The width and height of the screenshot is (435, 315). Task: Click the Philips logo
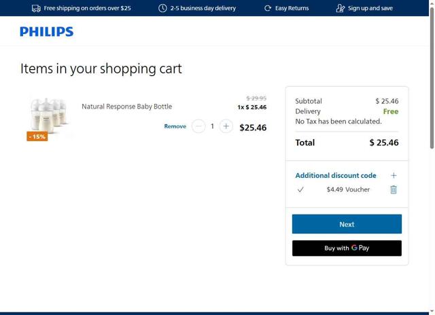(46, 31)
